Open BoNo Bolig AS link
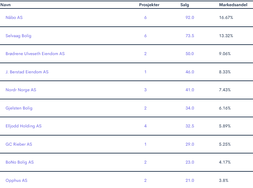This screenshot has width=253, height=188. tap(20, 162)
